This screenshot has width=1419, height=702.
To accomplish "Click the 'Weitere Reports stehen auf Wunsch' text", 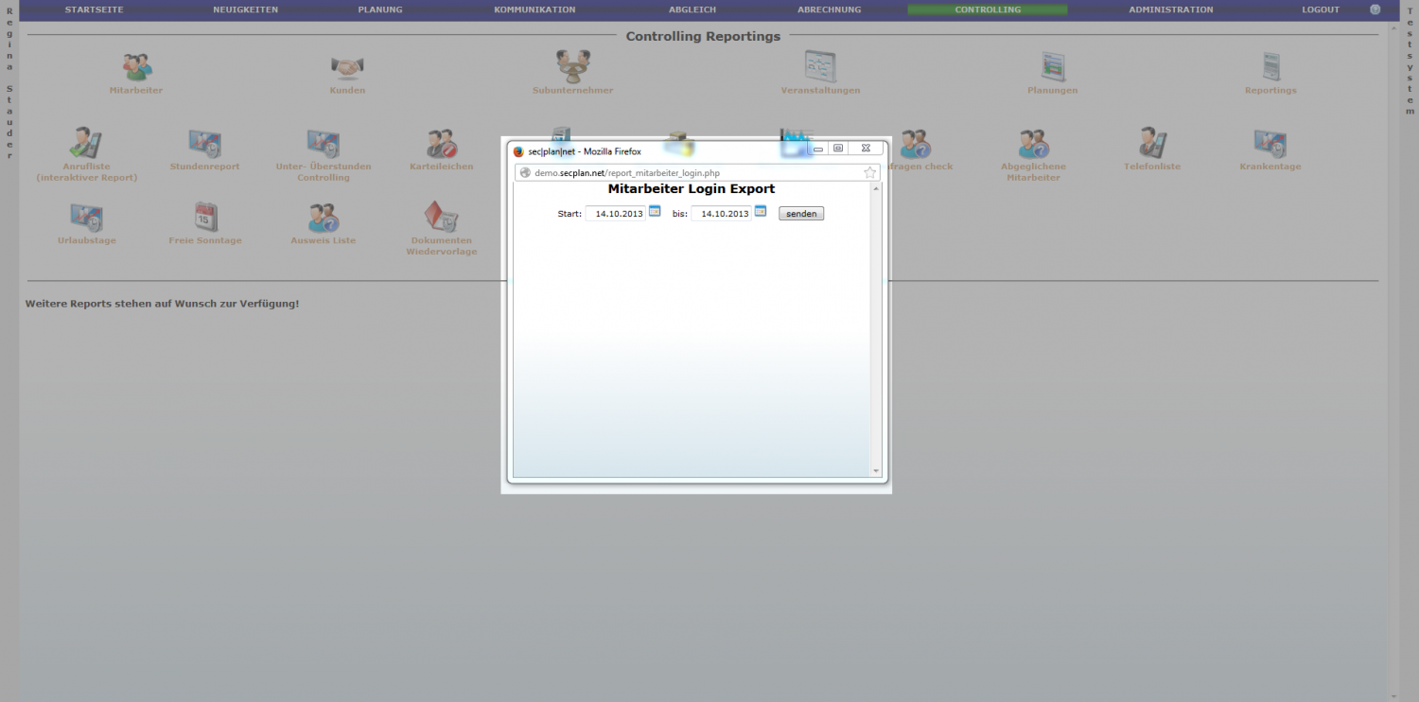I will coord(162,304).
